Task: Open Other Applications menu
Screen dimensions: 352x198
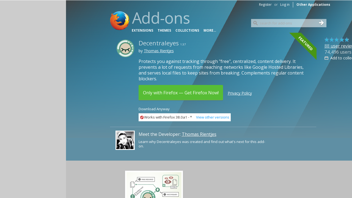Action: tap(313, 5)
